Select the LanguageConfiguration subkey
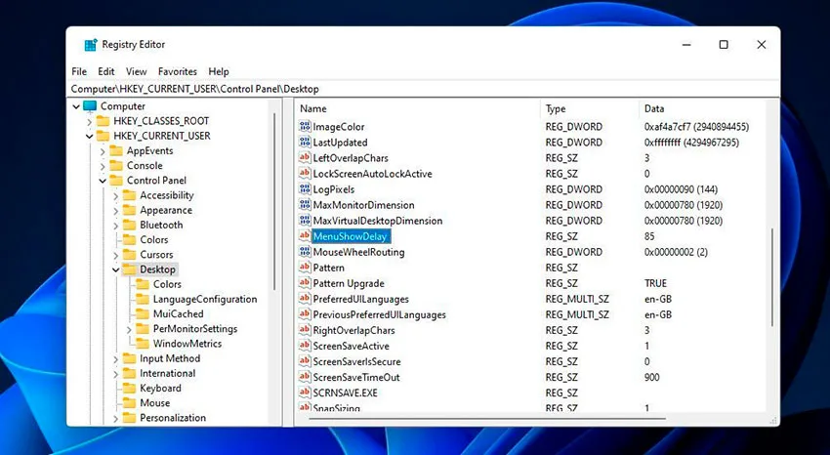Image resolution: width=830 pixels, height=455 pixels. coord(205,299)
